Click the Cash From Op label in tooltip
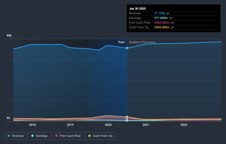The width and height of the screenshot is (226, 144). coord(139,27)
